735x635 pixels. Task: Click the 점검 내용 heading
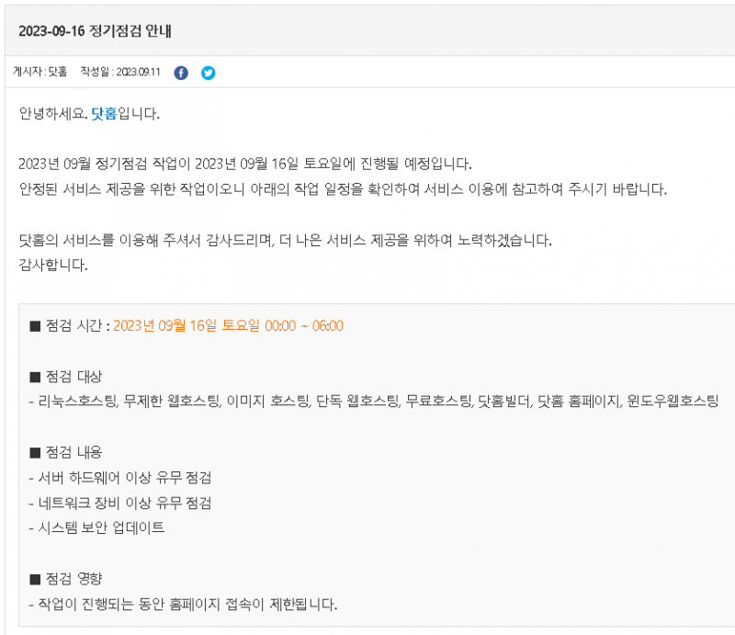(73, 452)
